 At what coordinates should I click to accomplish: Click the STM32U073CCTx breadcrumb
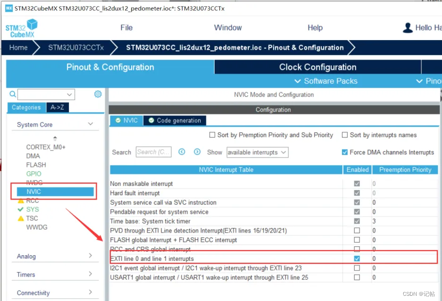(76, 48)
